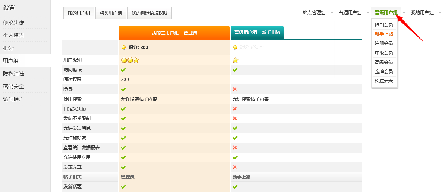
Task: Click the red cross for 自定义头衔 in 新手上路 column
Action: coord(235,109)
